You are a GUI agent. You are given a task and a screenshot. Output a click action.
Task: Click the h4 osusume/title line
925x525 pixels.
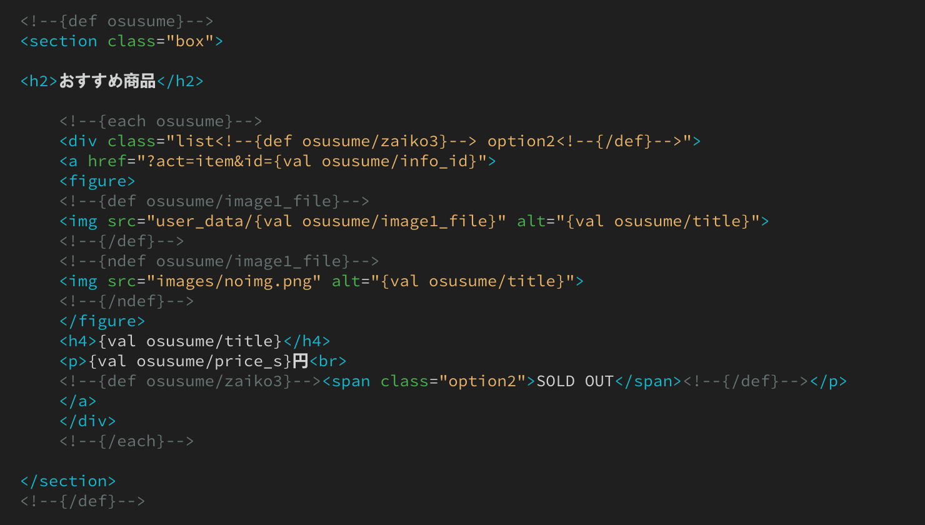click(x=195, y=341)
